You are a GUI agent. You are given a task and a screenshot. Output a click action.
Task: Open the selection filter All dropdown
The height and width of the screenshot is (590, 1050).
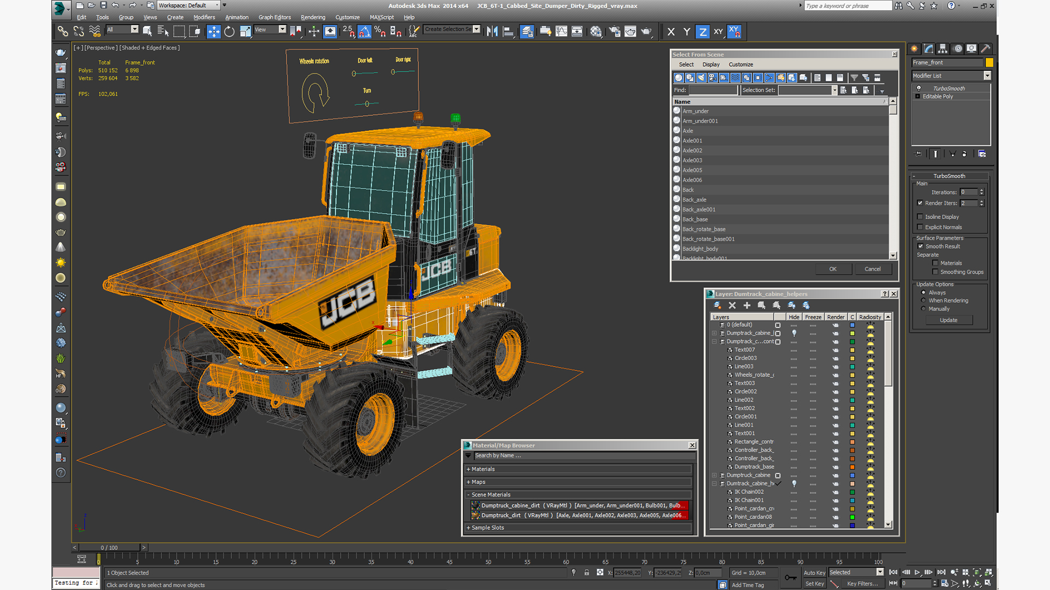coord(122,29)
